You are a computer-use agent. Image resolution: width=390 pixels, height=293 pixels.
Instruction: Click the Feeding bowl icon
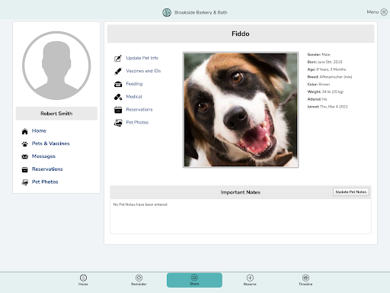[118, 84]
